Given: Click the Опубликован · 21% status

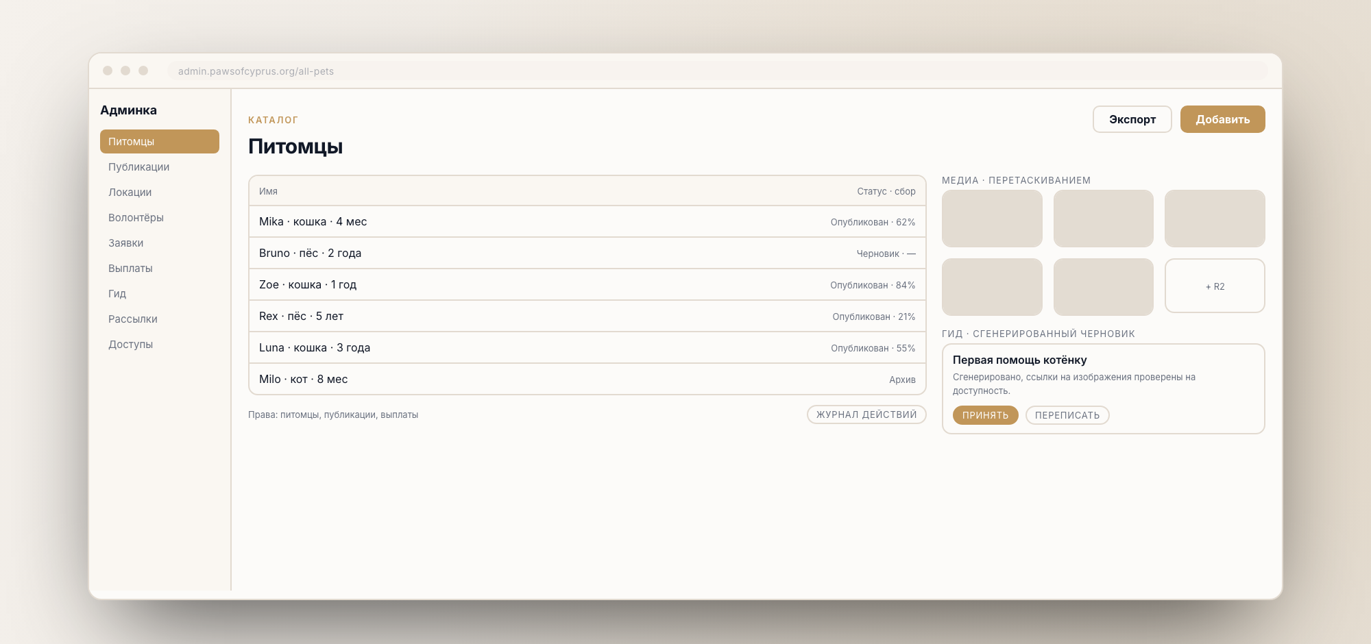Looking at the screenshot, I should (x=874, y=317).
